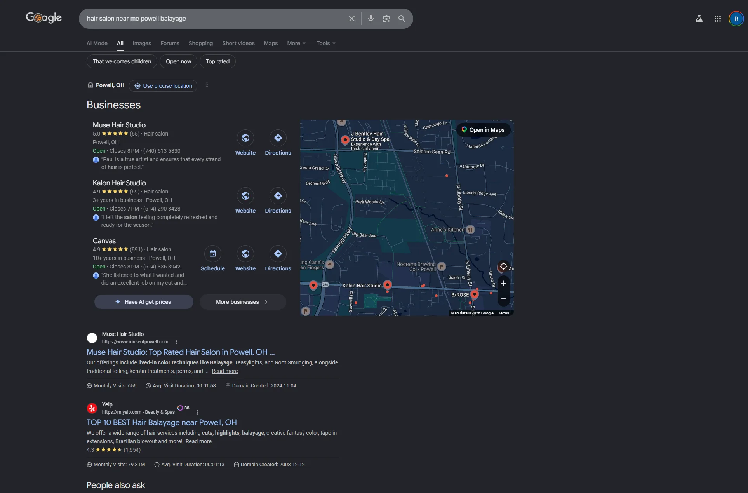Image resolution: width=748 pixels, height=493 pixels.
Task: Switch to AI Mode tab
Action: tap(97, 43)
